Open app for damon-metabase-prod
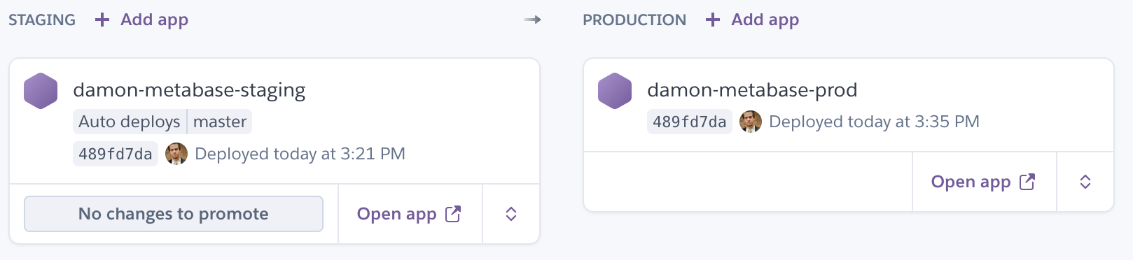1133x260 pixels. (x=983, y=182)
